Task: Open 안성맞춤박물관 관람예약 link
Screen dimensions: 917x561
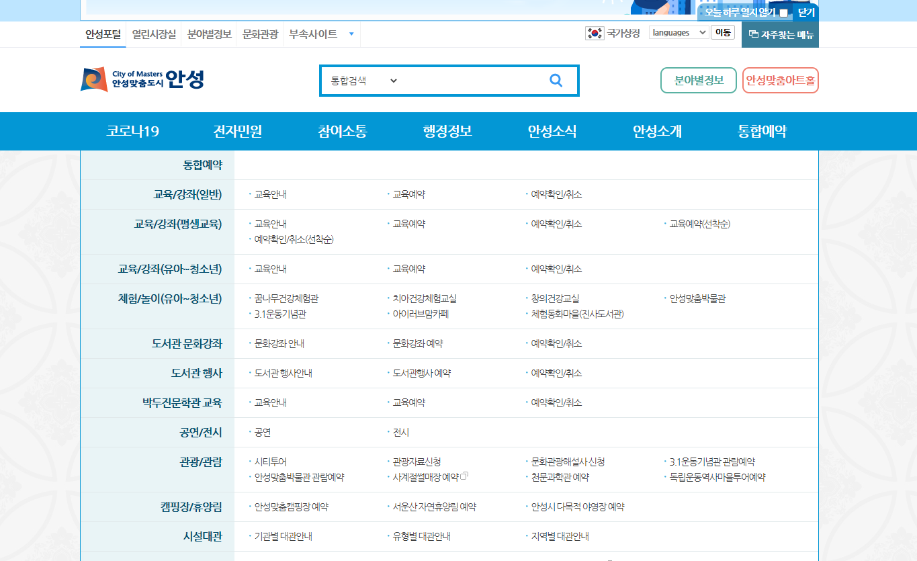Action: pyautogui.click(x=300, y=477)
